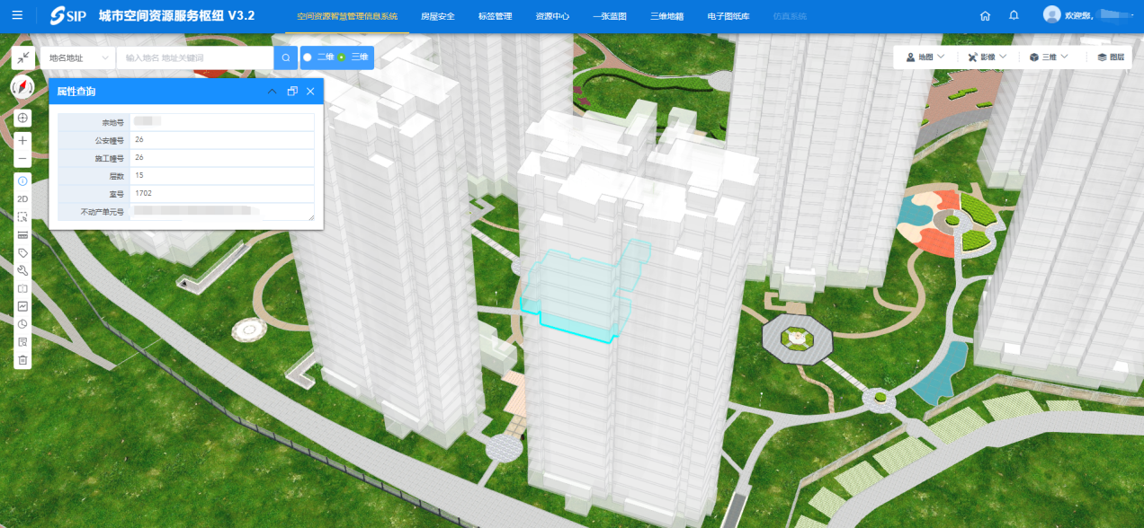The image size is (1144, 528).
Task: Open the notification bell
Action: (1014, 16)
